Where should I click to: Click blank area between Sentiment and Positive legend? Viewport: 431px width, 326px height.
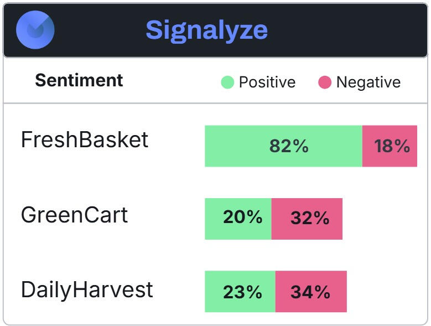[x=172, y=81]
